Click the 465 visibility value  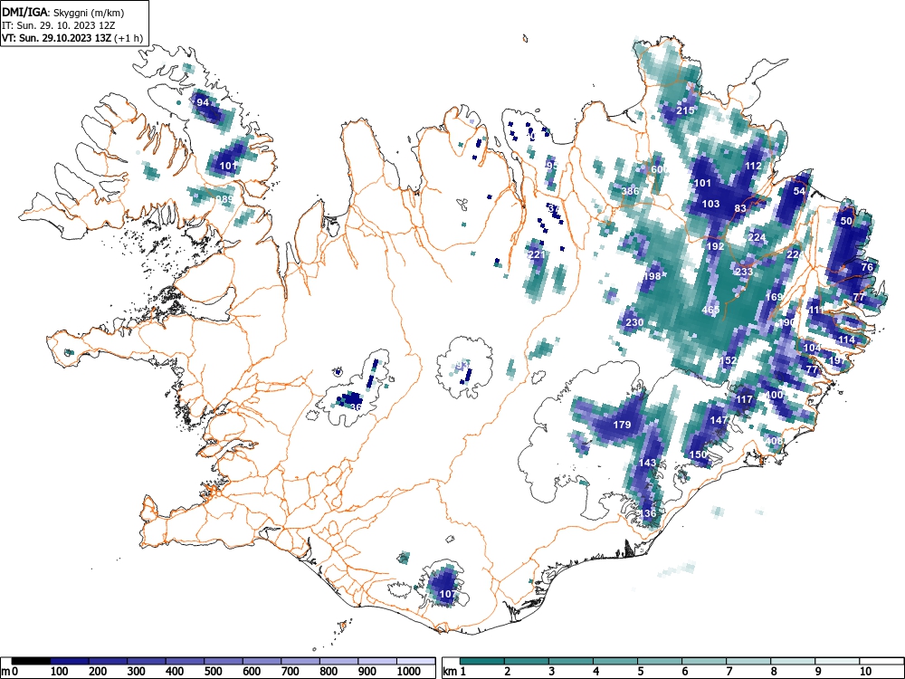pos(710,310)
